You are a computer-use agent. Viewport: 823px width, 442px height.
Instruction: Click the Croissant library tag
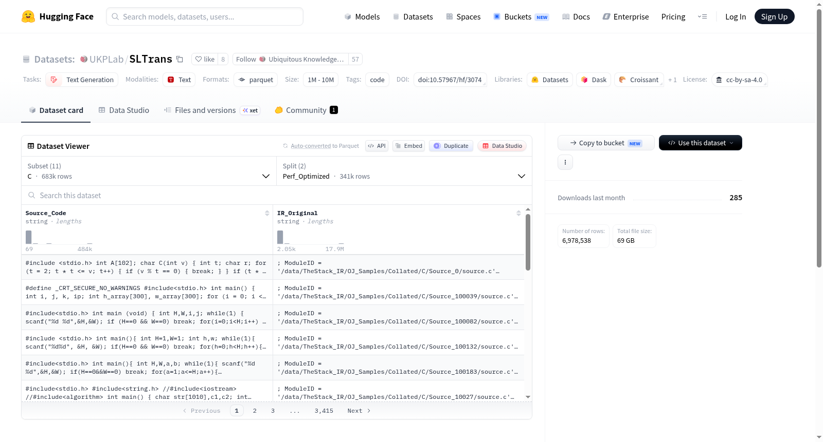pos(638,80)
